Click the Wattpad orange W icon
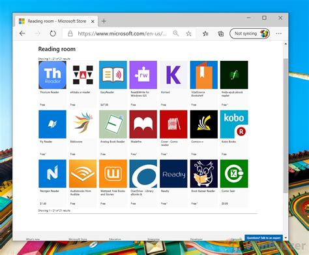 pos(113,173)
